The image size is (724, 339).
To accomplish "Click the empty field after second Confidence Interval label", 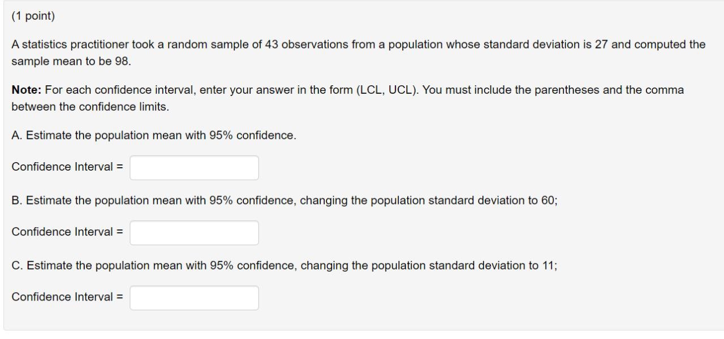I will 194,232.
